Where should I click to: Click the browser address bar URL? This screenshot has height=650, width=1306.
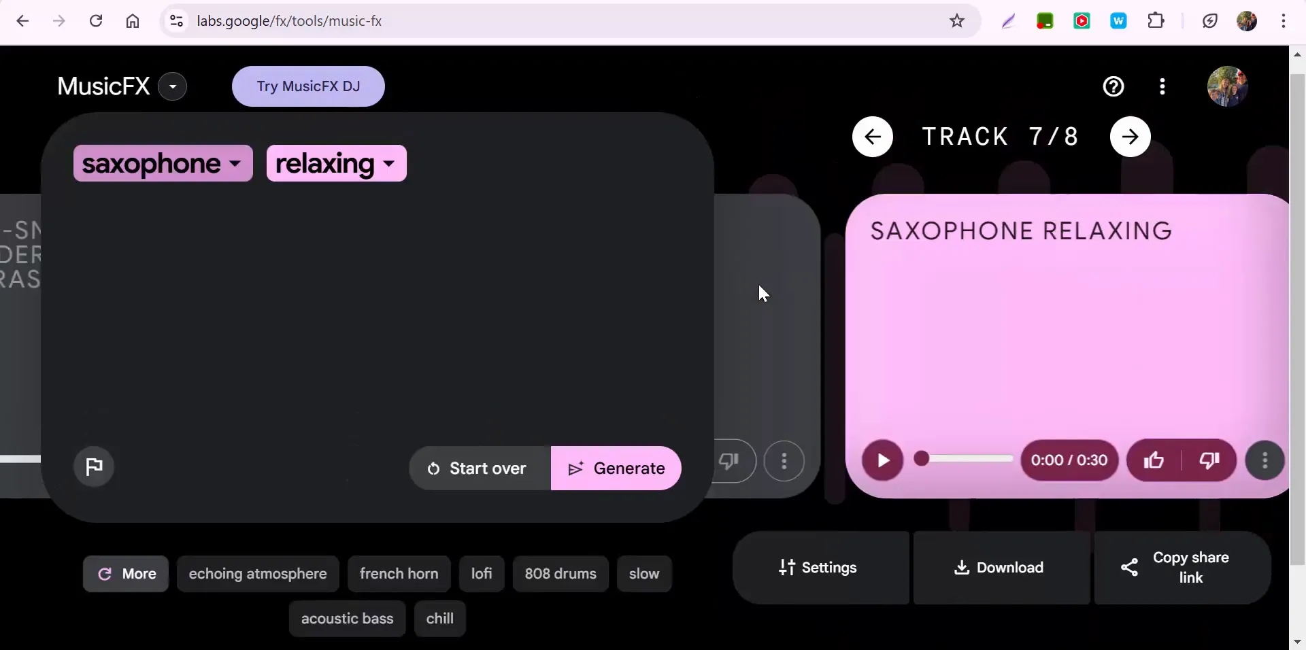click(x=289, y=21)
